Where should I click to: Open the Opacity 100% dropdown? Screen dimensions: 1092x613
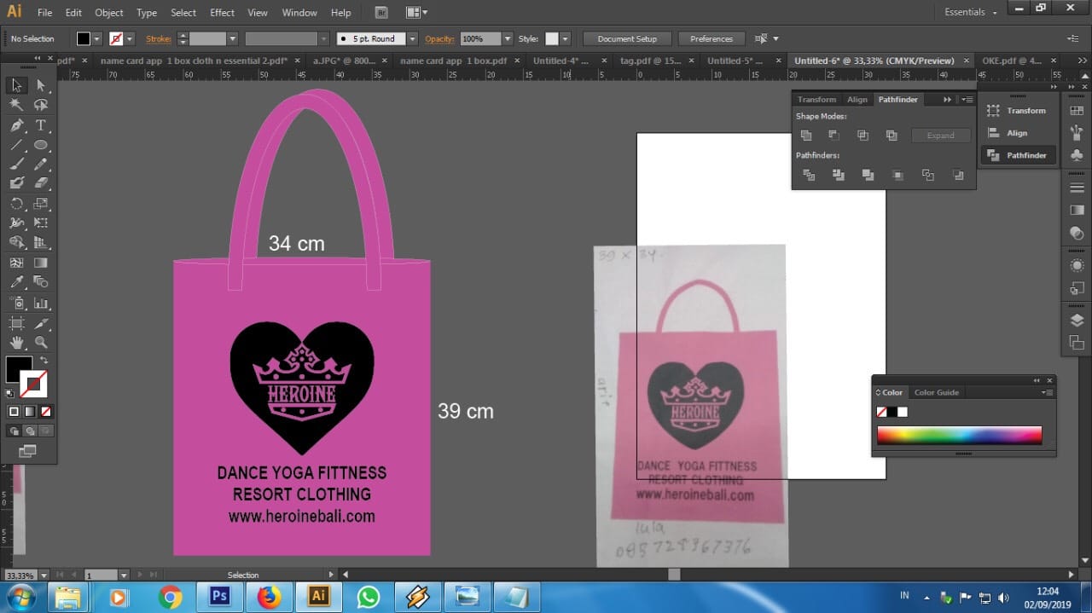click(x=508, y=38)
